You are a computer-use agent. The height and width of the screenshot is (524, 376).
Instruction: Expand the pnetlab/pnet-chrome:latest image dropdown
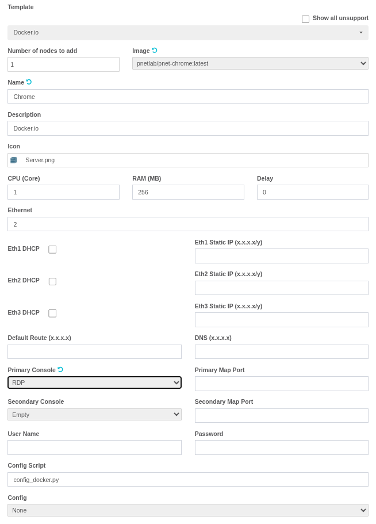click(x=250, y=63)
